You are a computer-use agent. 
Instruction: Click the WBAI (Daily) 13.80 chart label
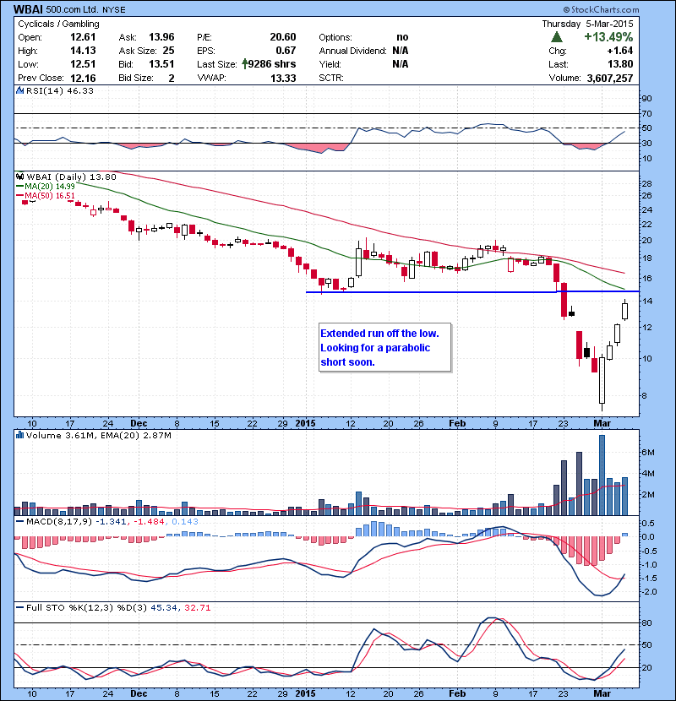click(x=72, y=177)
